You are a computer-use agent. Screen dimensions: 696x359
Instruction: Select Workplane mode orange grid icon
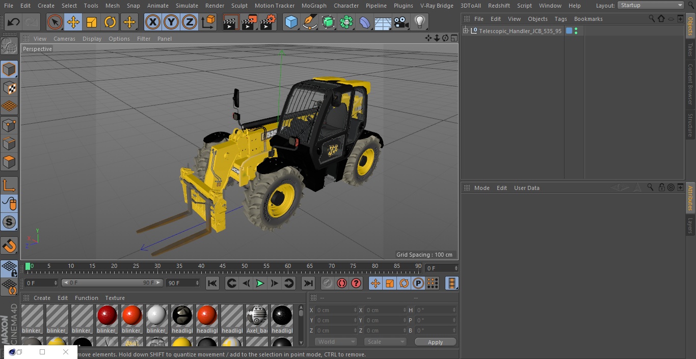9,106
